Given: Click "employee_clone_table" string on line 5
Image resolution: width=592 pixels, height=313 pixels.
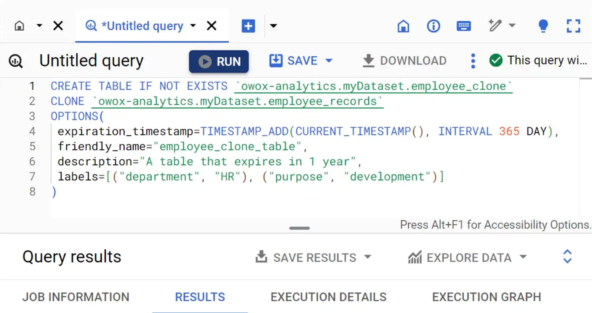Looking at the screenshot, I should pyautogui.click(x=228, y=146).
